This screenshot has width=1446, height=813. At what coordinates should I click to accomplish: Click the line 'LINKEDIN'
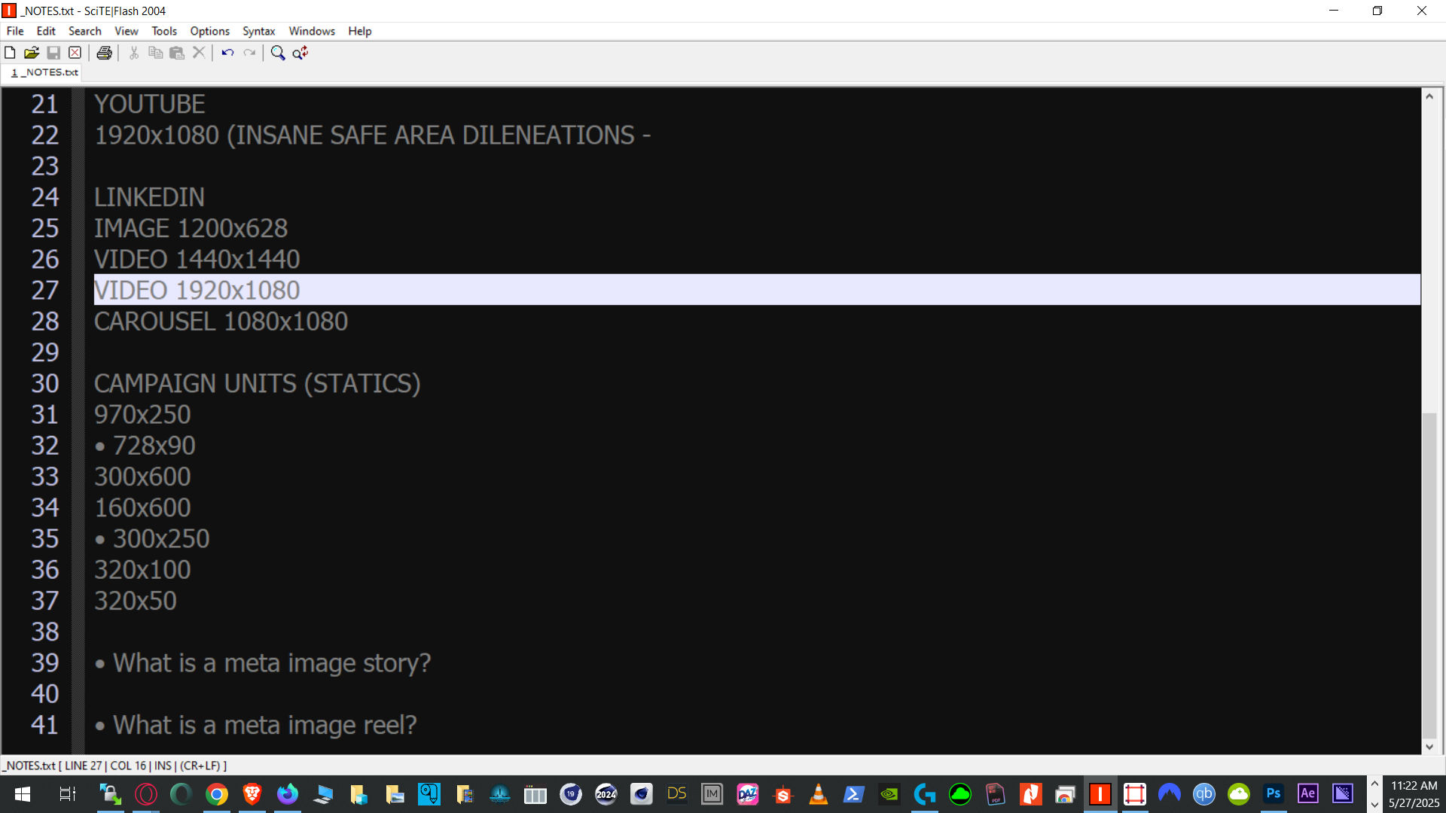(149, 197)
